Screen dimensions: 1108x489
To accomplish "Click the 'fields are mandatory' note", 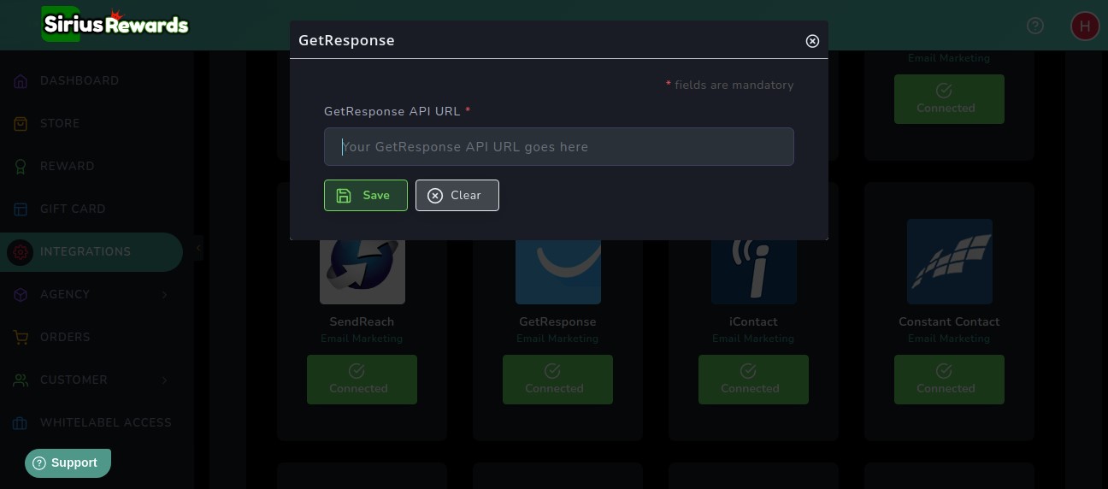I will [729, 85].
